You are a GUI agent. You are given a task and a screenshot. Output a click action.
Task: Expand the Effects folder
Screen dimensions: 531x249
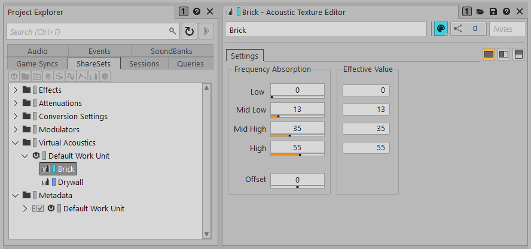click(x=16, y=90)
